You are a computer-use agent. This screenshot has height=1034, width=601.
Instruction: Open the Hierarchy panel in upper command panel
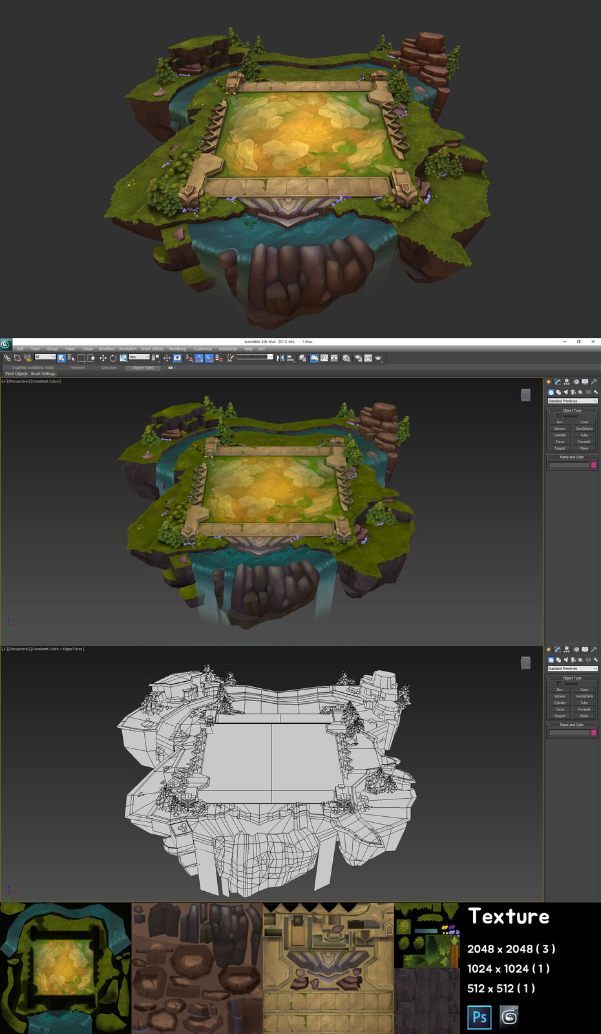(x=567, y=382)
